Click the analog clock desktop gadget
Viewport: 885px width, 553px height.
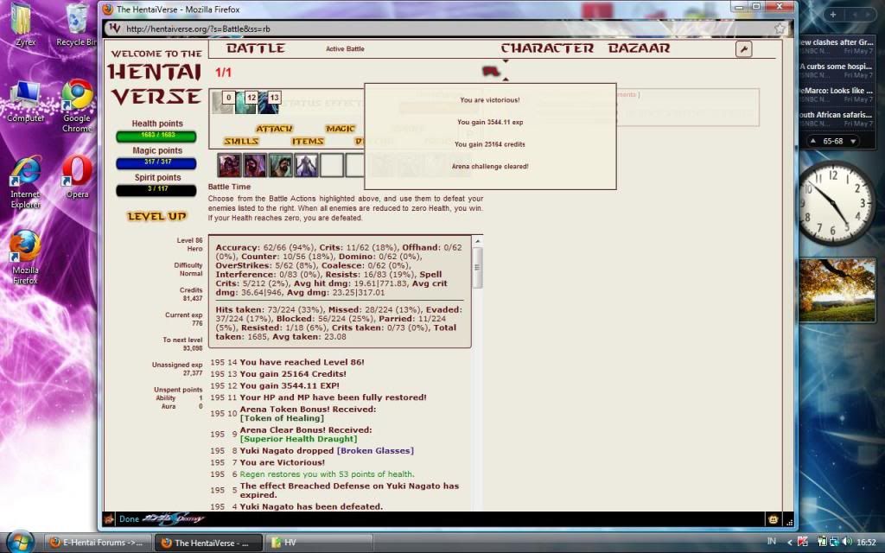(835, 203)
